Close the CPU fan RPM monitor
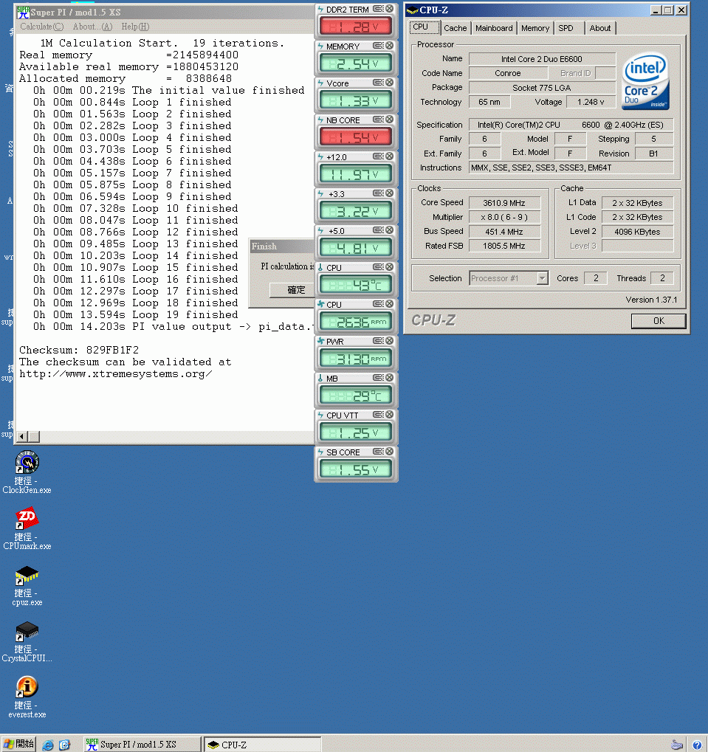708x752 pixels. tap(390, 304)
